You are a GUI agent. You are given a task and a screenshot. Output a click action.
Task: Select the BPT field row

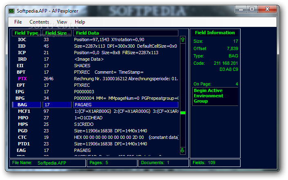click(95, 72)
